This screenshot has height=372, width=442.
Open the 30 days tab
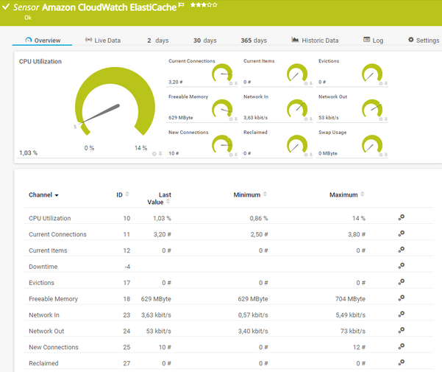(x=205, y=41)
